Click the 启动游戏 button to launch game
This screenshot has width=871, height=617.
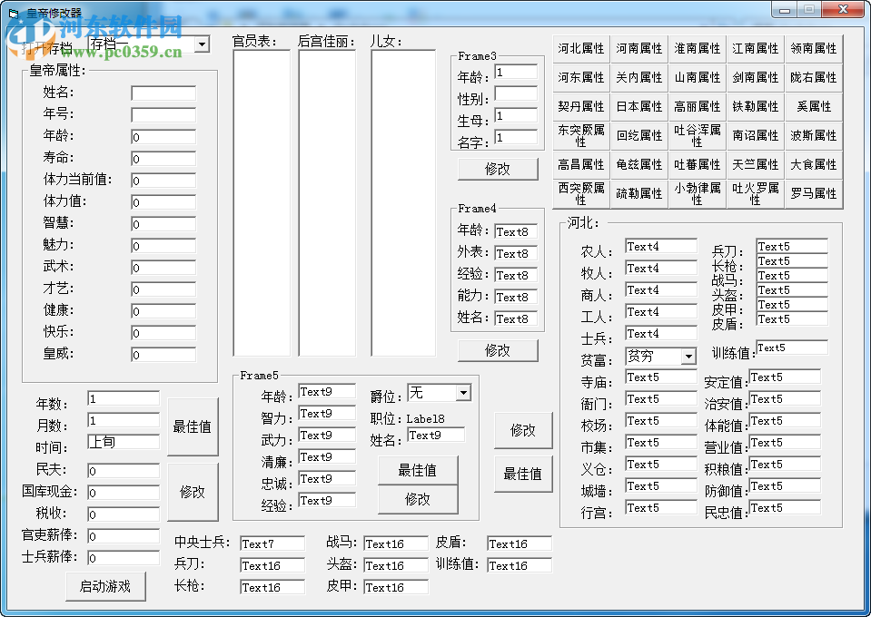[x=105, y=586]
